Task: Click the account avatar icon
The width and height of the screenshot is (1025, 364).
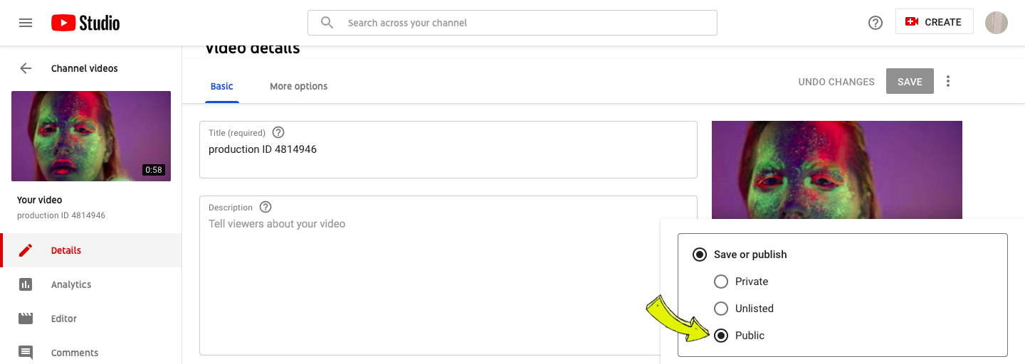Action: coord(996,23)
